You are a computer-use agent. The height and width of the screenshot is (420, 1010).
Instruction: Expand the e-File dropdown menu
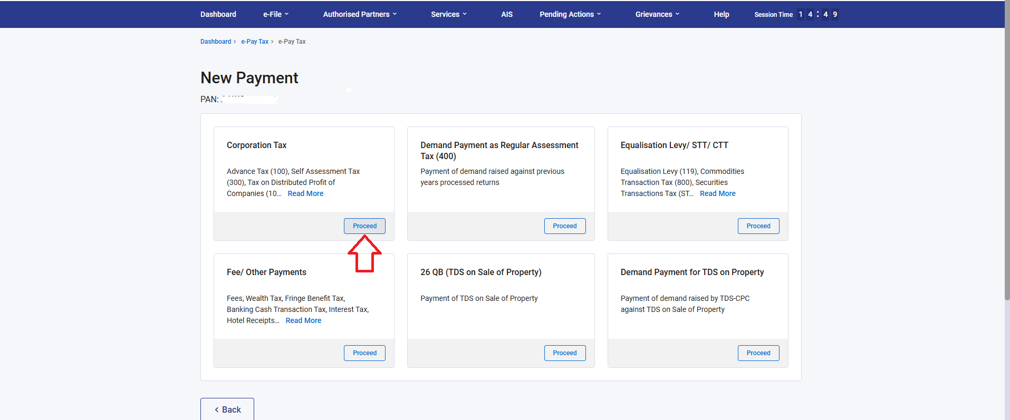(x=276, y=14)
